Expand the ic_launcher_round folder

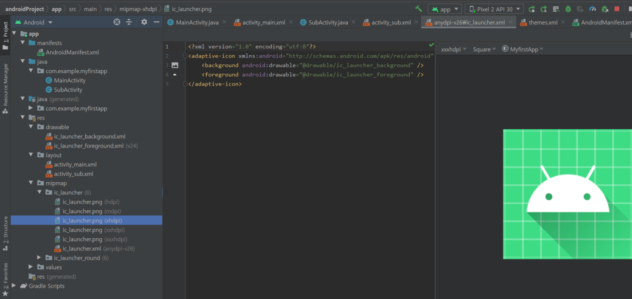coord(39,258)
